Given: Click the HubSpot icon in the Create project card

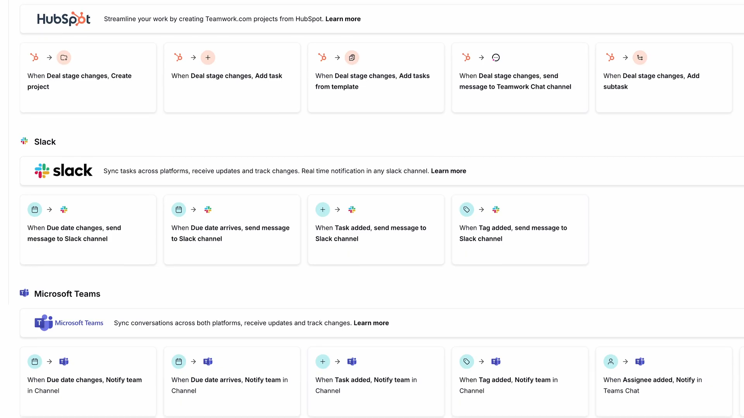Looking at the screenshot, I should tap(34, 58).
